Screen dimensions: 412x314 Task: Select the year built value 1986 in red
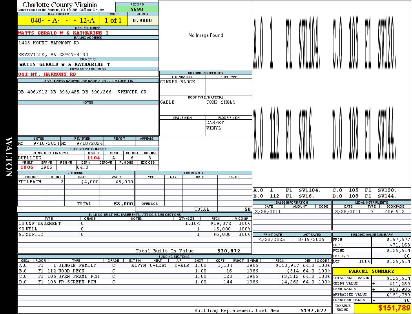pyautogui.click(x=27, y=167)
